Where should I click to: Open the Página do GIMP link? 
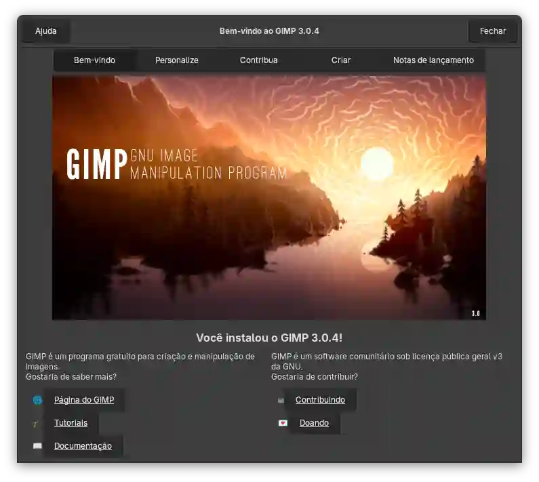click(84, 400)
